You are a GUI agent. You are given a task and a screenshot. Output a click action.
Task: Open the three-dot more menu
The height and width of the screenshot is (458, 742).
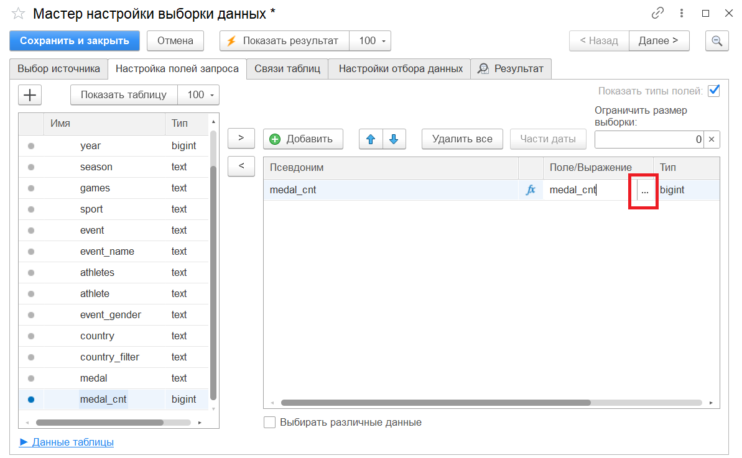(x=682, y=13)
